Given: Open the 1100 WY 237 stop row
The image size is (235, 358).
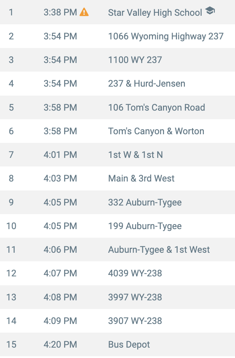Looking at the screenshot, I should 117,60.
